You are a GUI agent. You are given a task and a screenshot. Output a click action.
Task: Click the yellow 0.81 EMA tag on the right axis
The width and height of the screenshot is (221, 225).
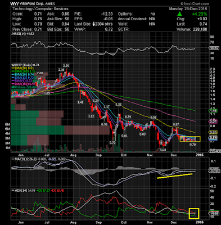point(213,132)
